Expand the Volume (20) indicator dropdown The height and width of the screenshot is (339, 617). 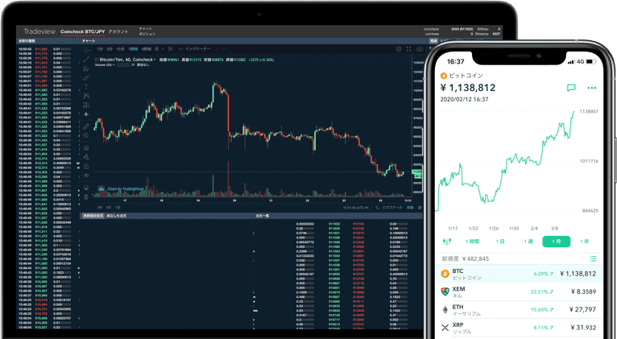(x=106, y=65)
